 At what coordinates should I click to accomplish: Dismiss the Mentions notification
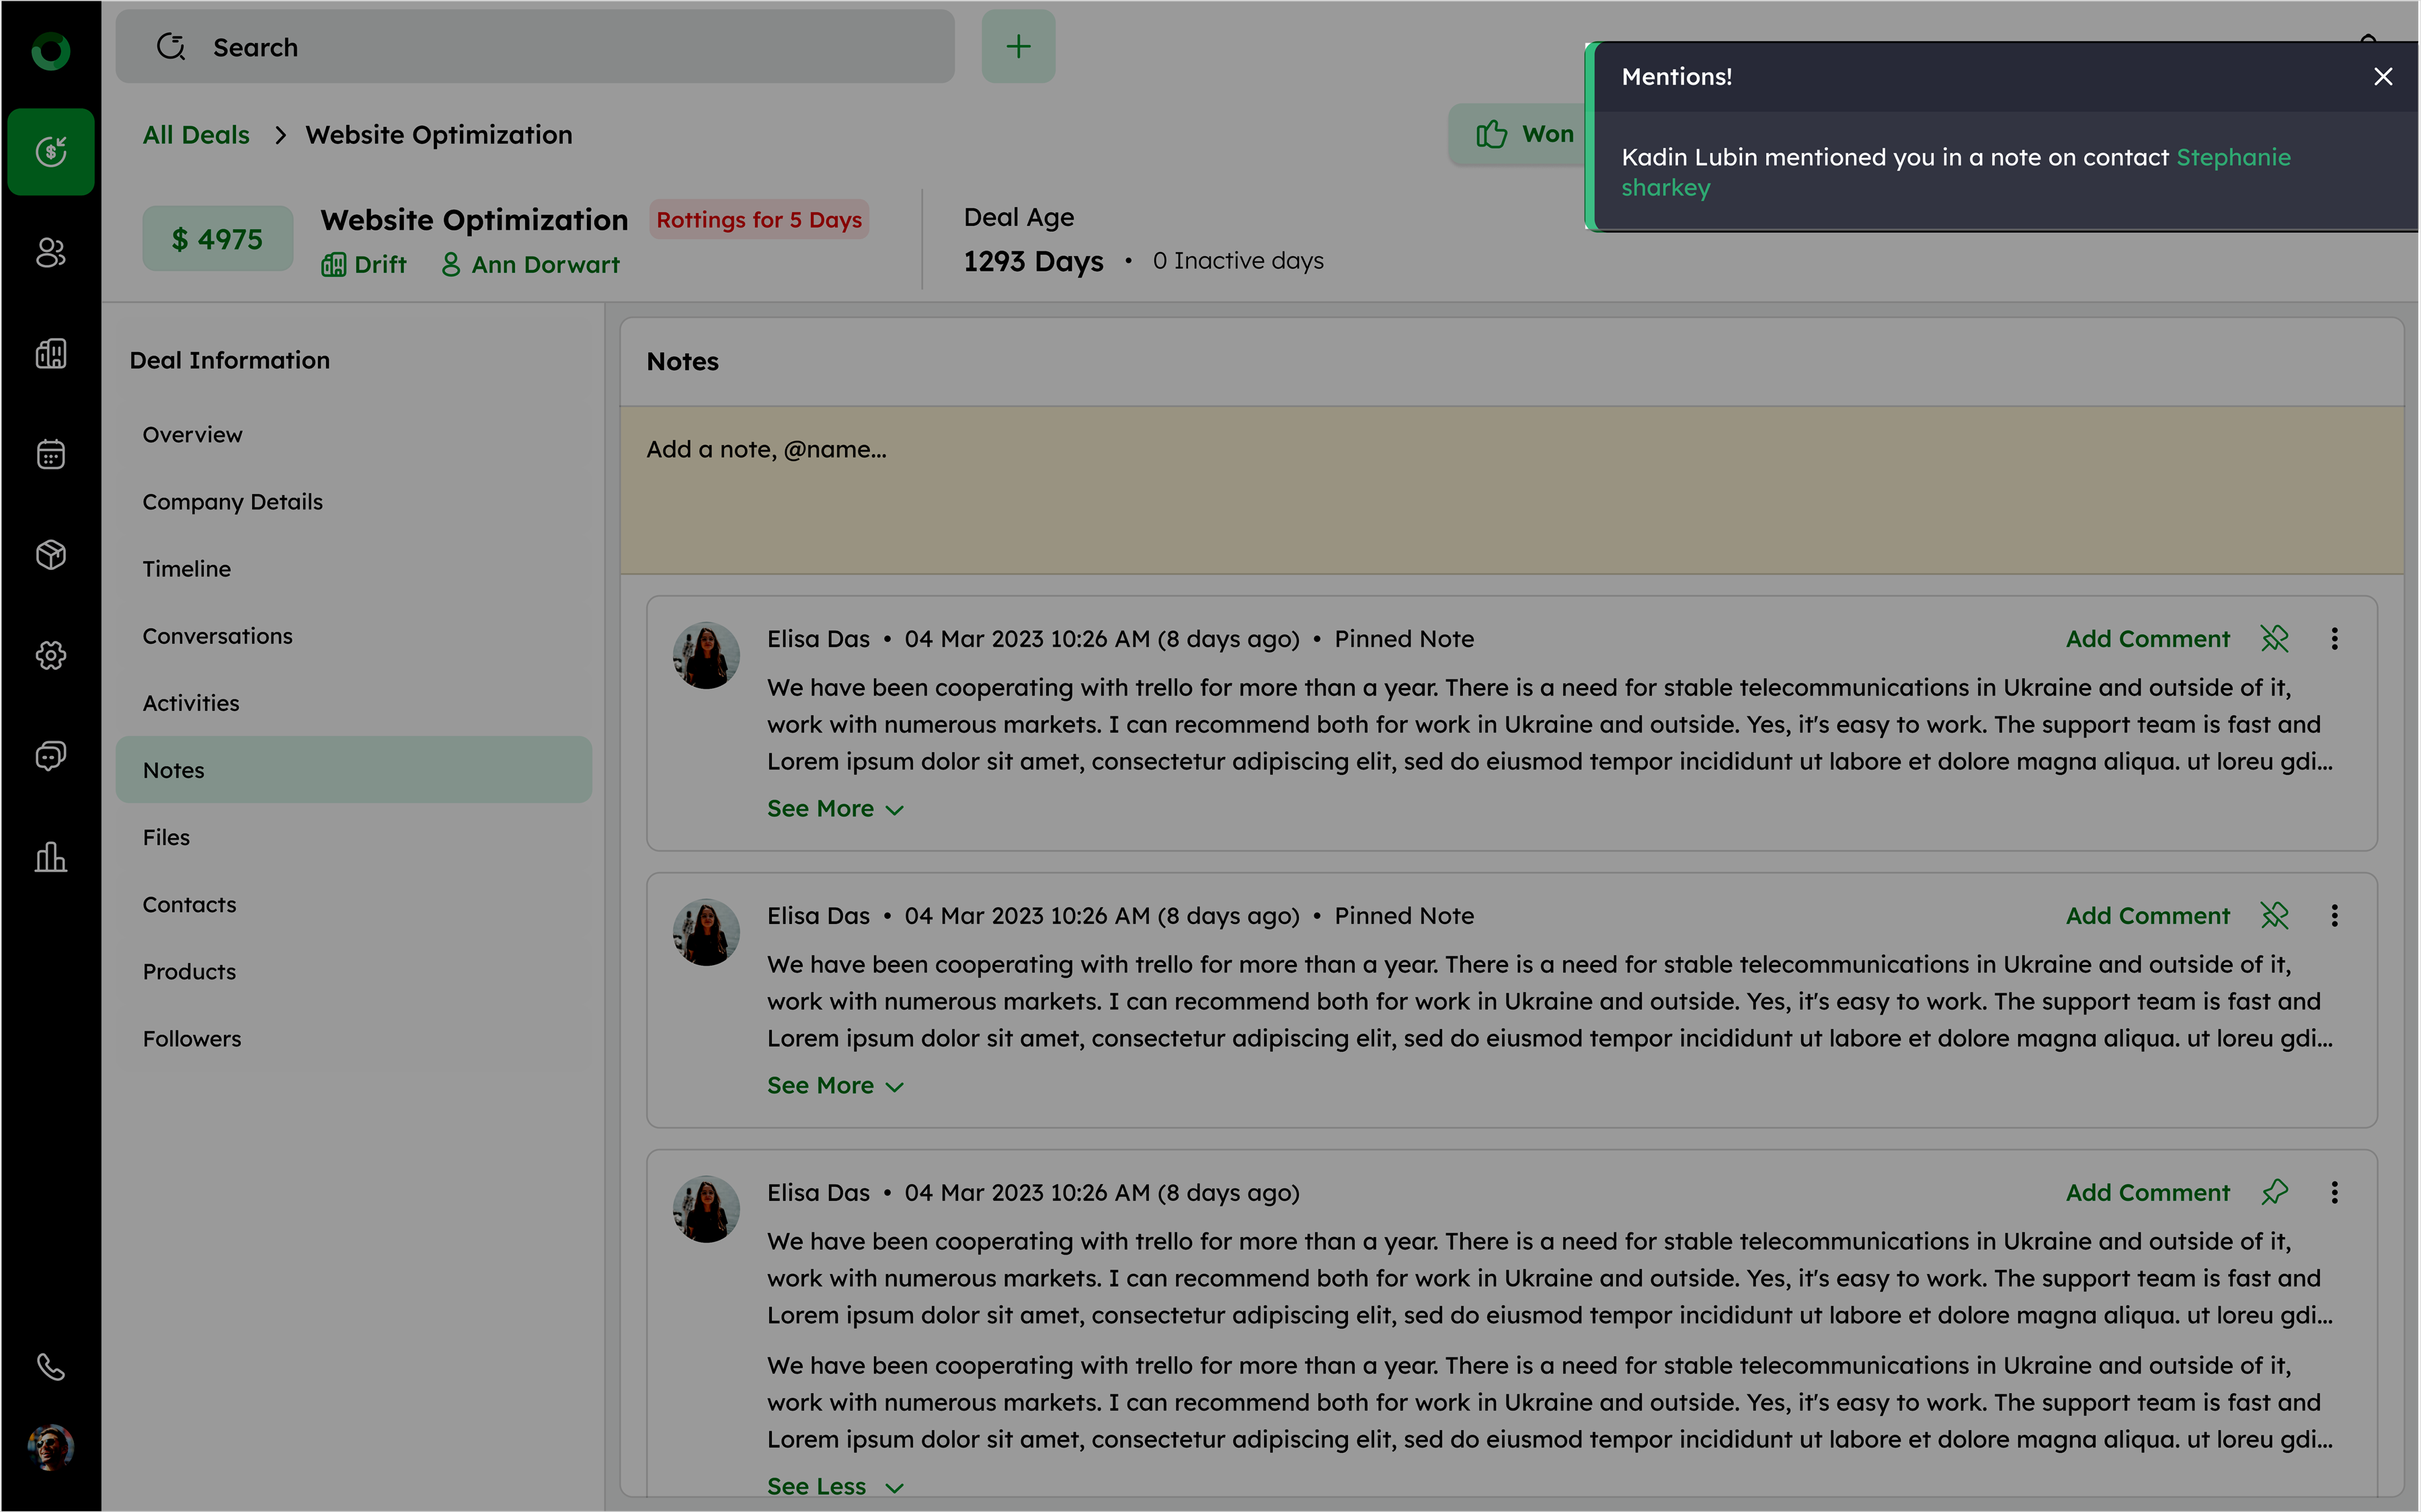(2383, 77)
